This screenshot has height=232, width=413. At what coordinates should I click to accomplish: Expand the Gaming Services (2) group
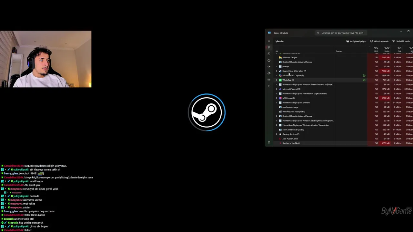(277, 134)
